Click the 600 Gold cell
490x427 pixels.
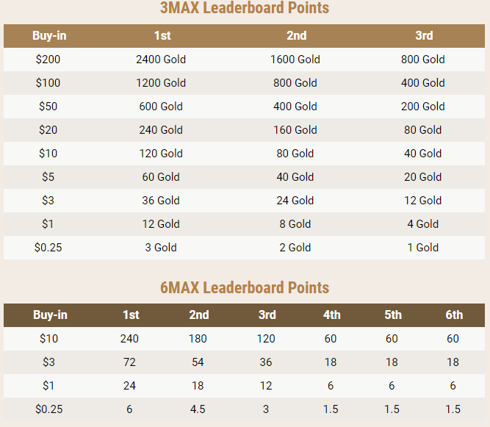click(161, 107)
